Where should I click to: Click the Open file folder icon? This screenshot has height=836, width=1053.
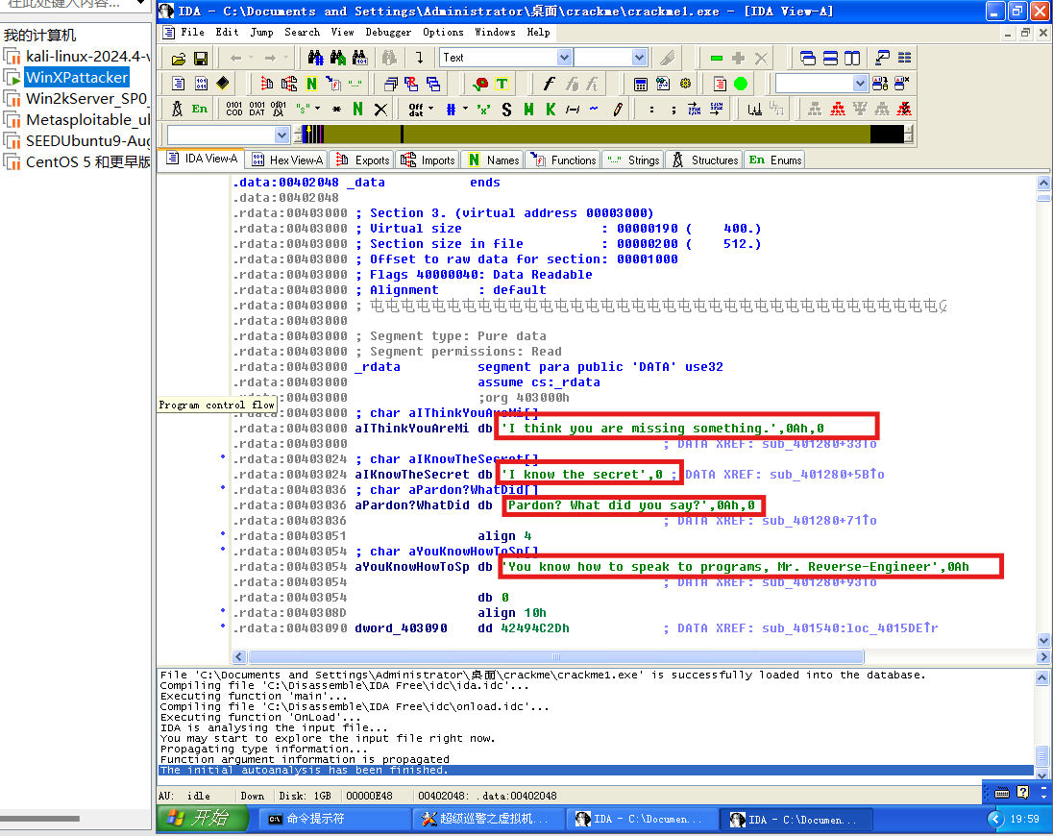(178, 59)
